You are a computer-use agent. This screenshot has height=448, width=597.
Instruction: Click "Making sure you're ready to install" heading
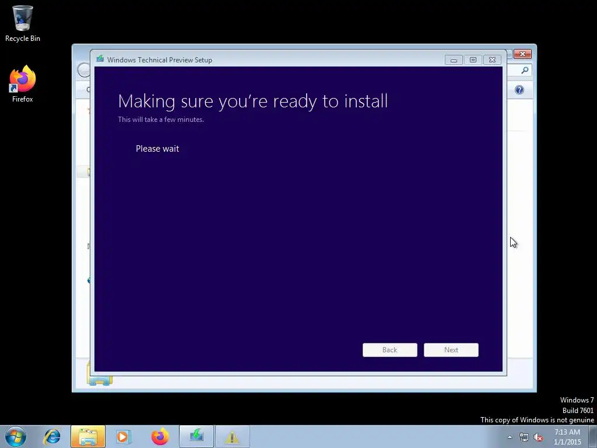click(x=253, y=101)
